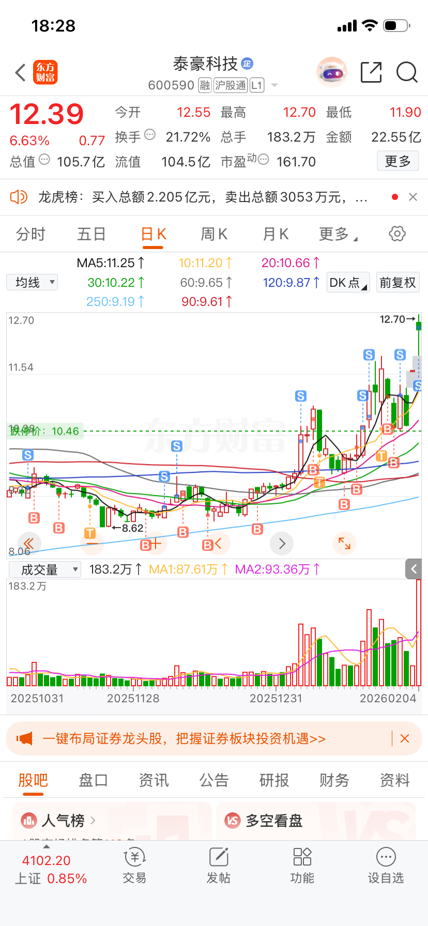Go back with the left chevron

(21, 72)
